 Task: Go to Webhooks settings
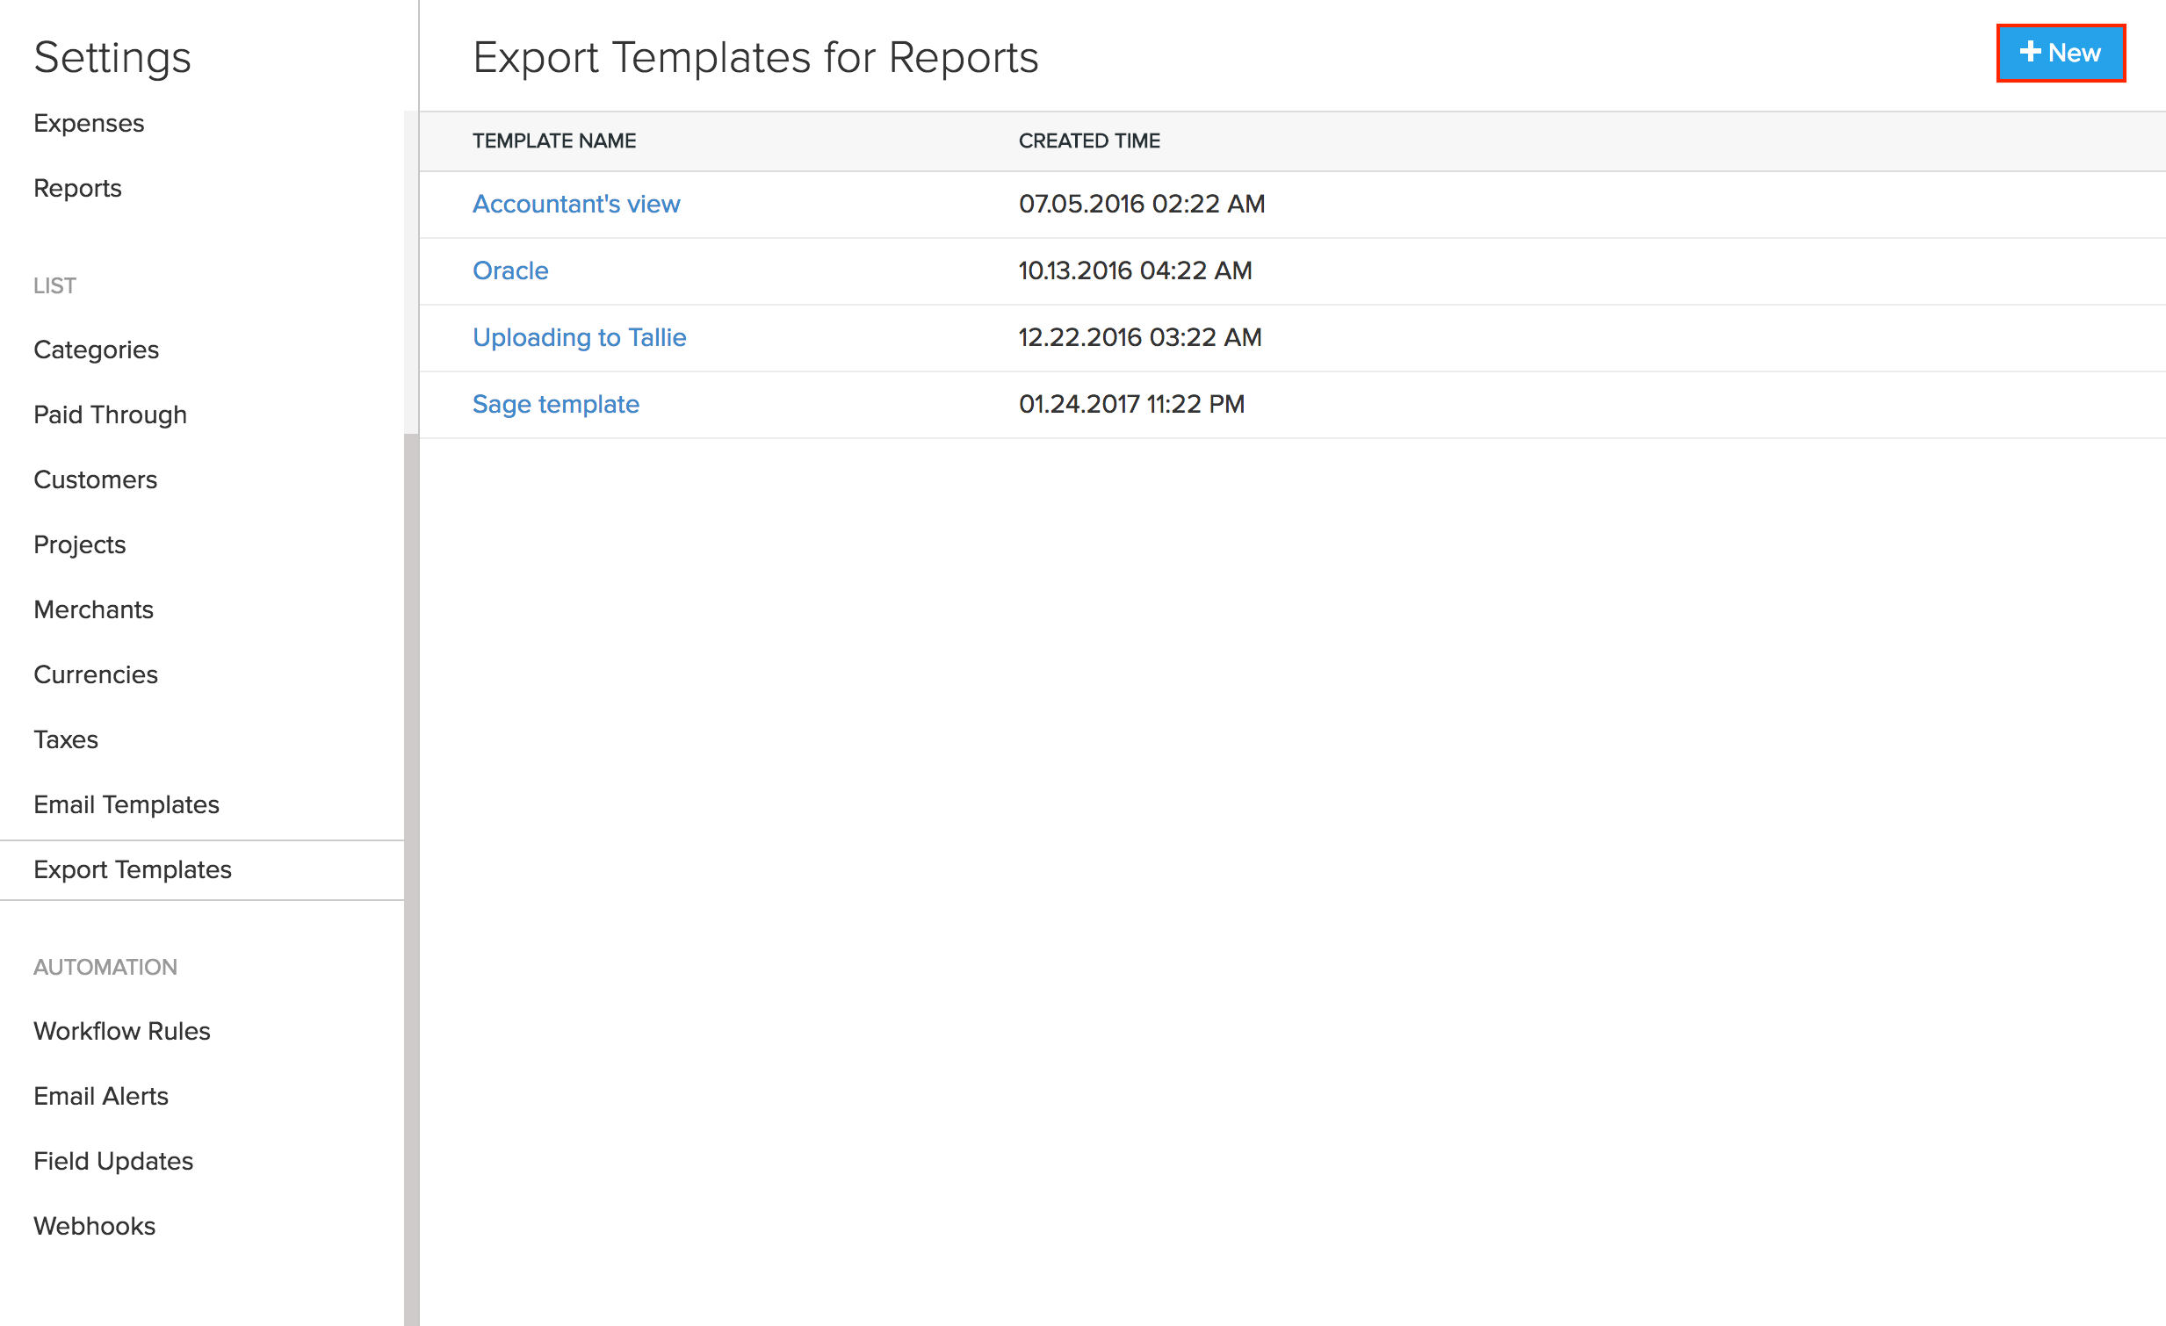[94, 1227]
